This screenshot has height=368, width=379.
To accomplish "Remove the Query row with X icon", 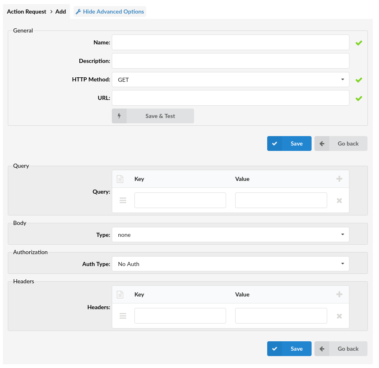I will 339,201.
